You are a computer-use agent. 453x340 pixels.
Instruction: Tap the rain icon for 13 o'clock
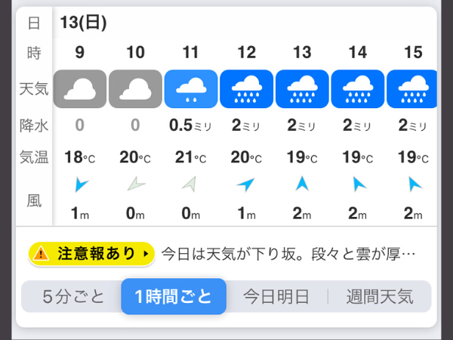click(302, 88)
